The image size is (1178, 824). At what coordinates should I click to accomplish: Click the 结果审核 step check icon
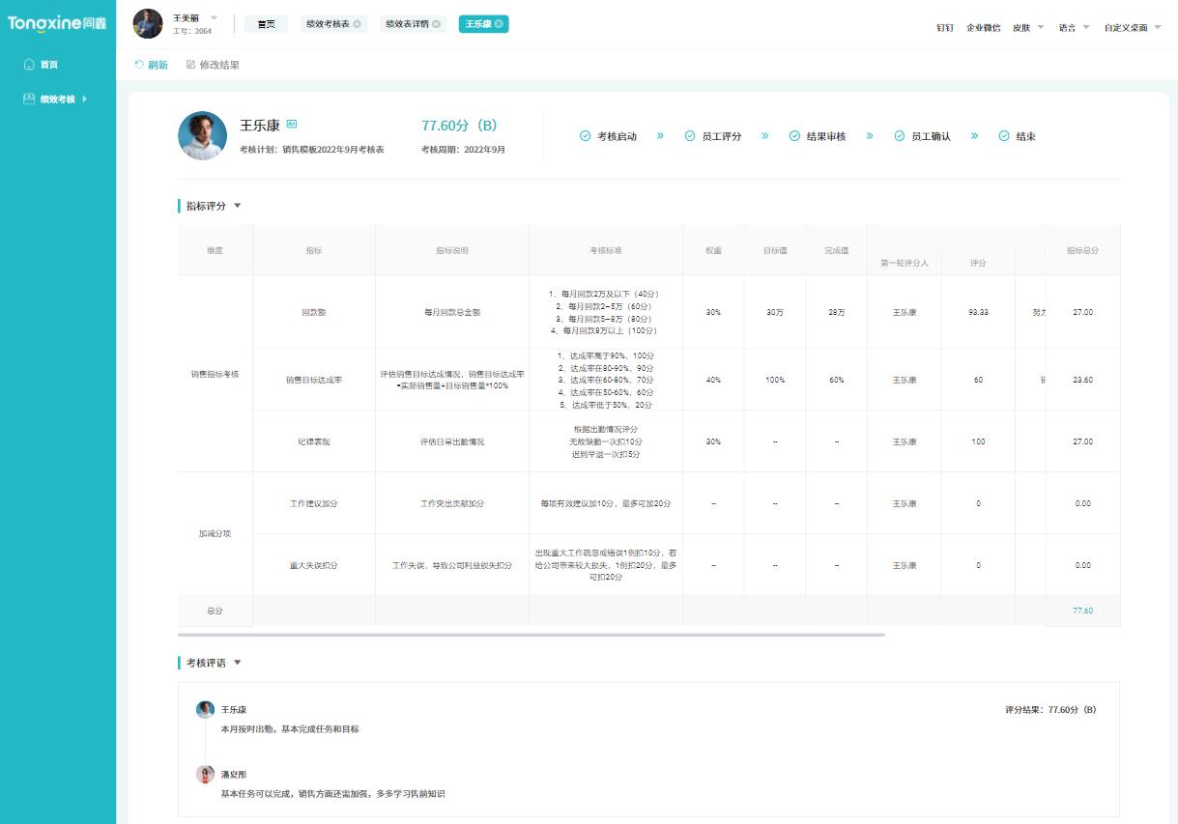[794, 136]
